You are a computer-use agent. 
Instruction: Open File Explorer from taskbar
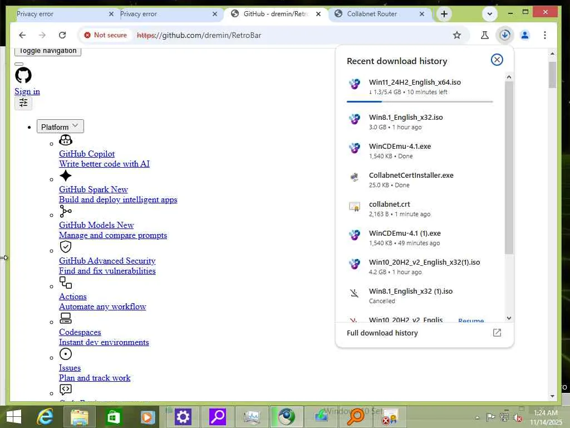[79, 417]
